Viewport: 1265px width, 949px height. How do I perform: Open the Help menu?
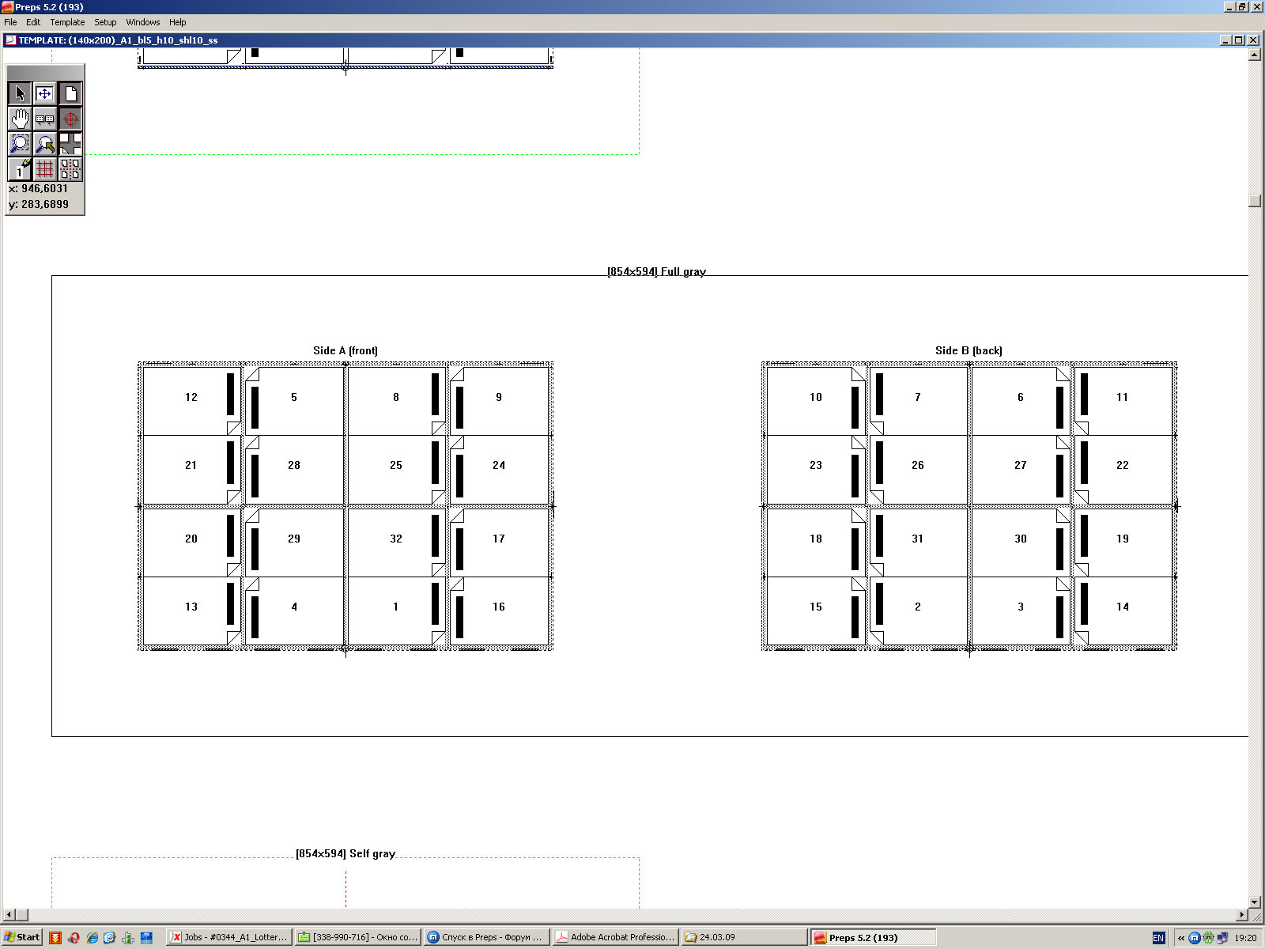(178, 22)
